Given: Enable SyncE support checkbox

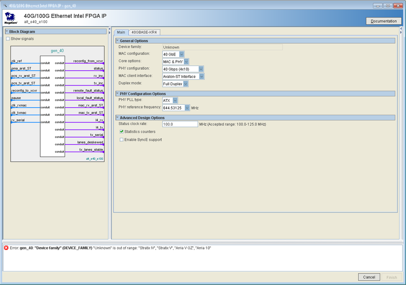Looking at the screenshot, I should click(x=122, y=140).
